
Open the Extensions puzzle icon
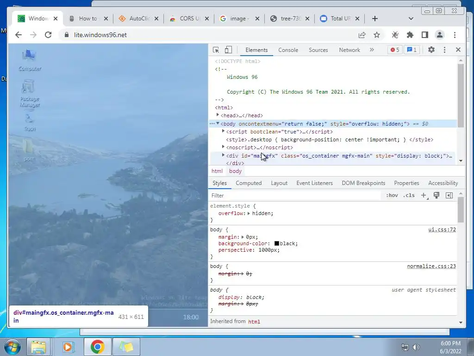tap(410, 35)
